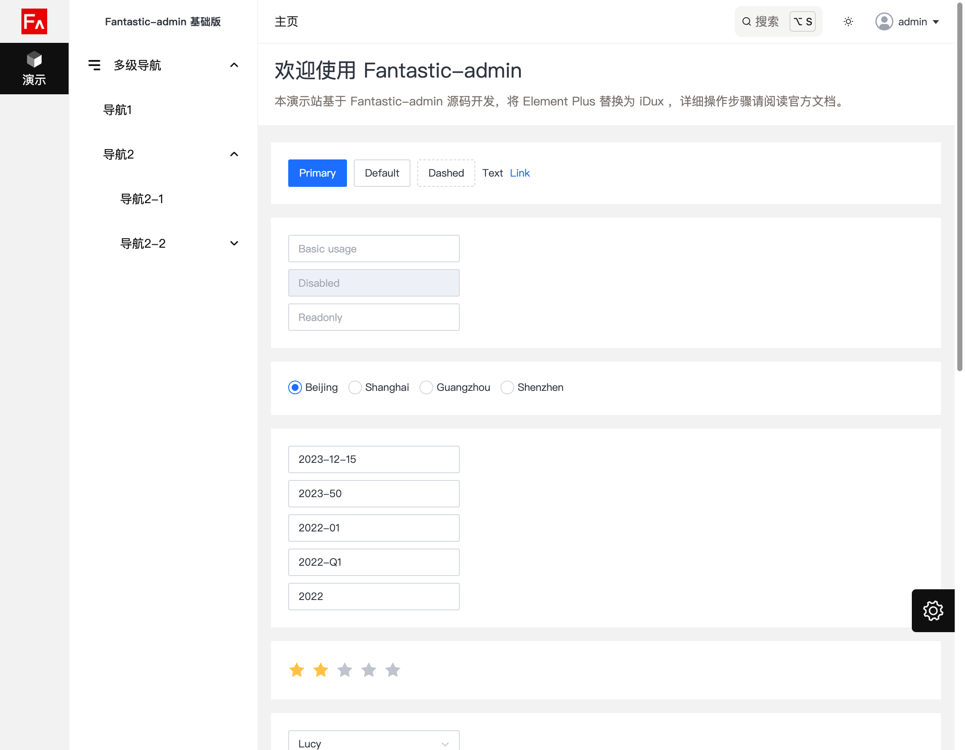Image resolution: width=965 pixels, height=750 pixels.
Task: Open the 导航1 menu item
Action: (118, 110)
